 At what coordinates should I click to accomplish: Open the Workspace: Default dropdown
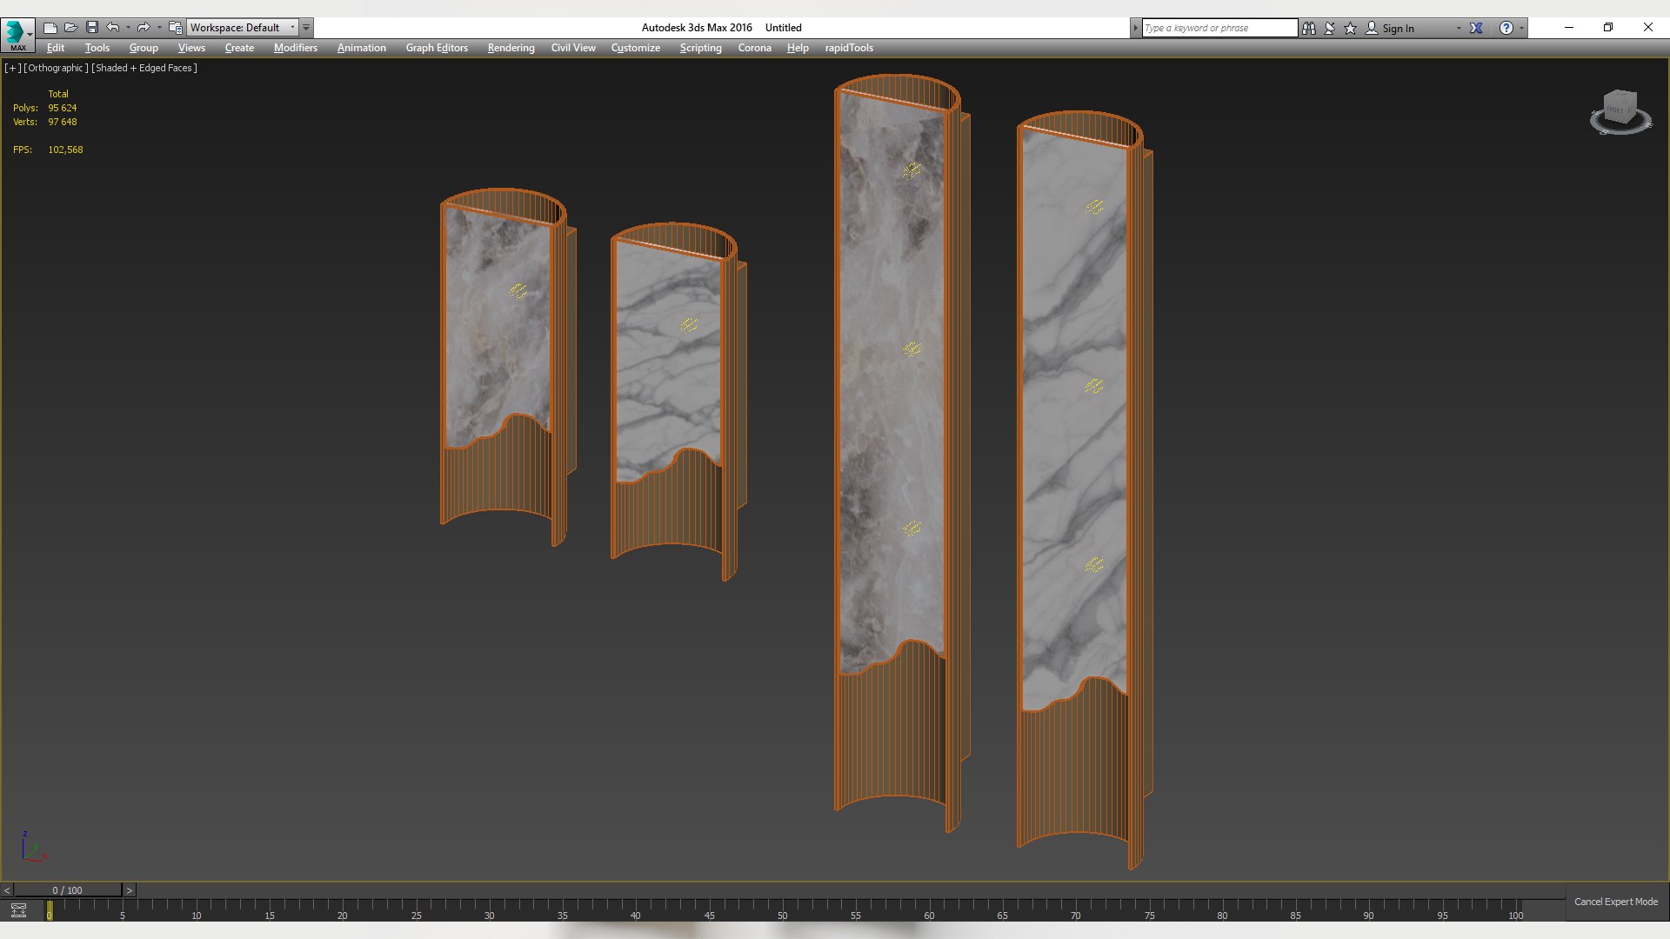coord(244,28)
